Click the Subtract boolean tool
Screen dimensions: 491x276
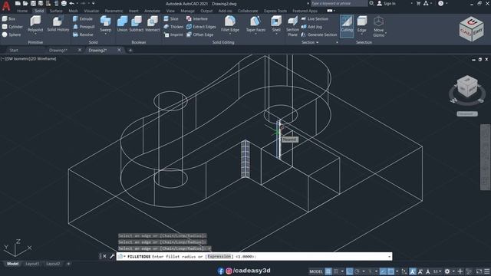(x=137, y=24)
